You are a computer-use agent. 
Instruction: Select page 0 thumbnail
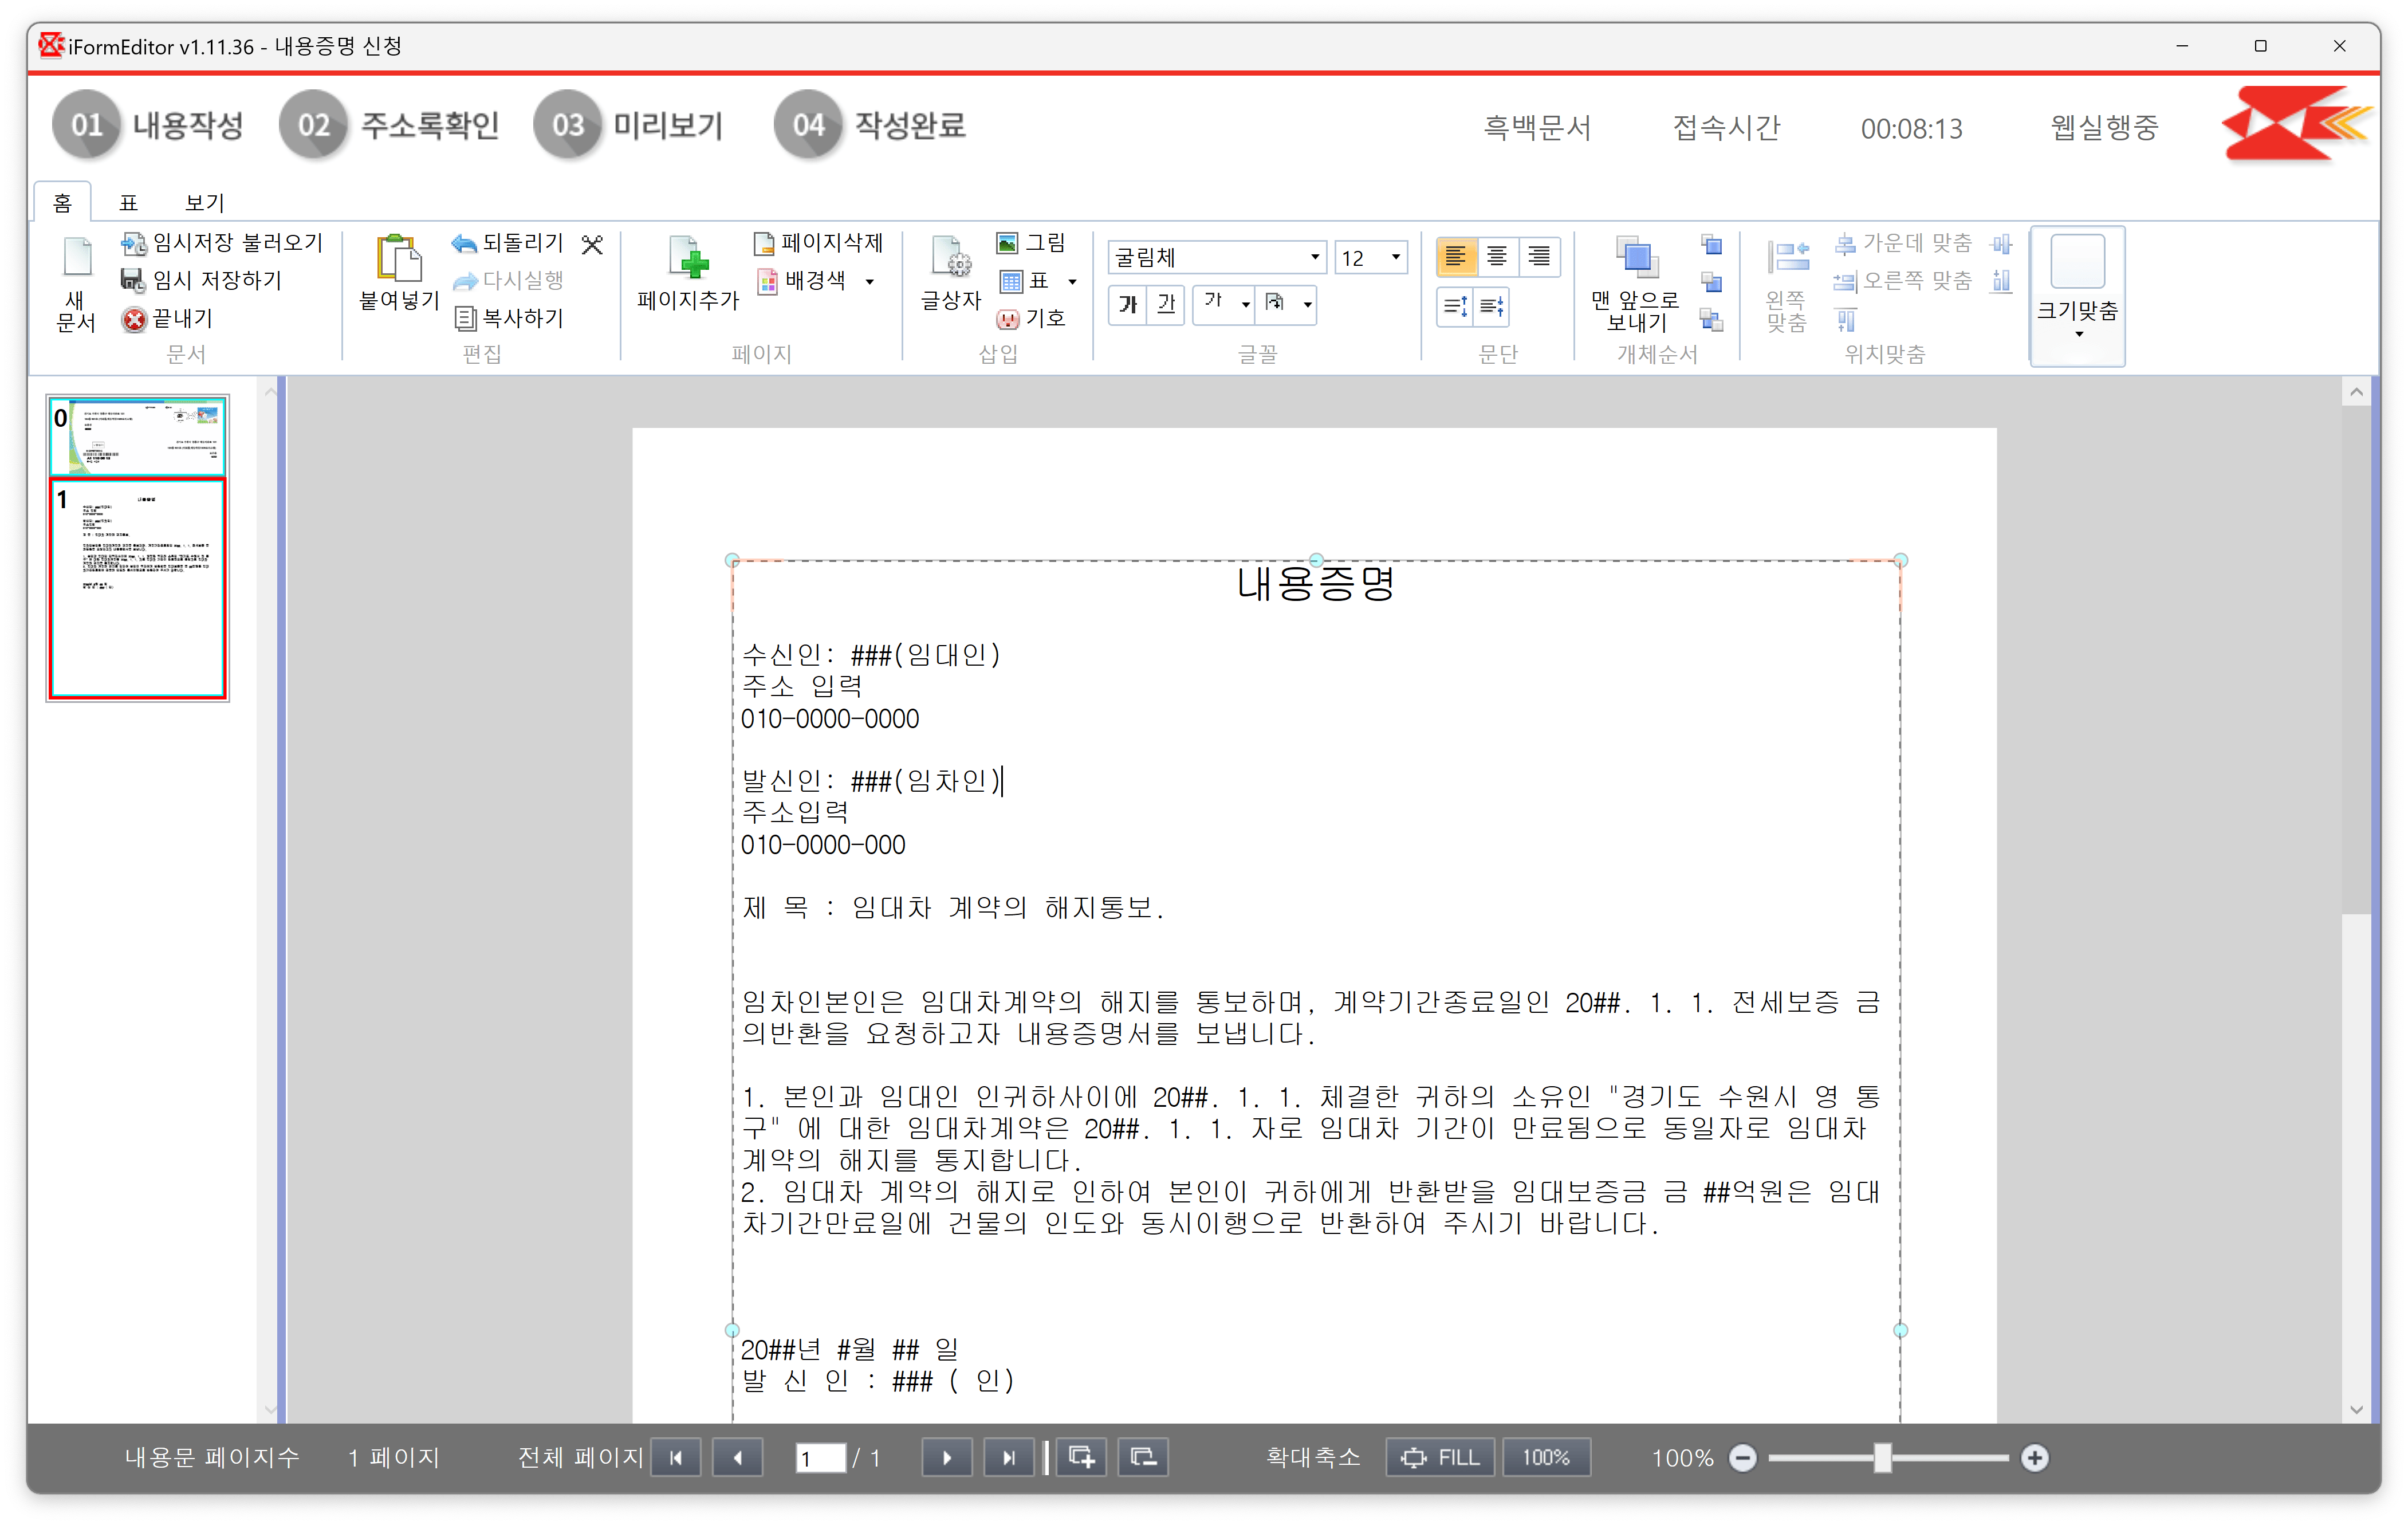point(138,436)
